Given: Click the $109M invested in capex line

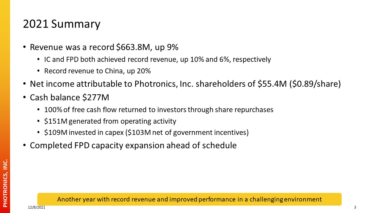Looking at the screenshot, I should [146, 133].
